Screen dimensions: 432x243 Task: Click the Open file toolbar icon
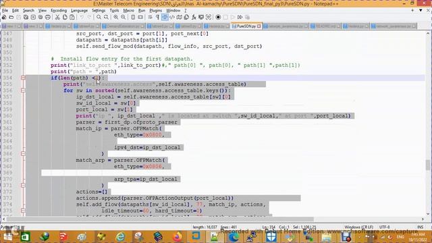(x=11, y=17)
